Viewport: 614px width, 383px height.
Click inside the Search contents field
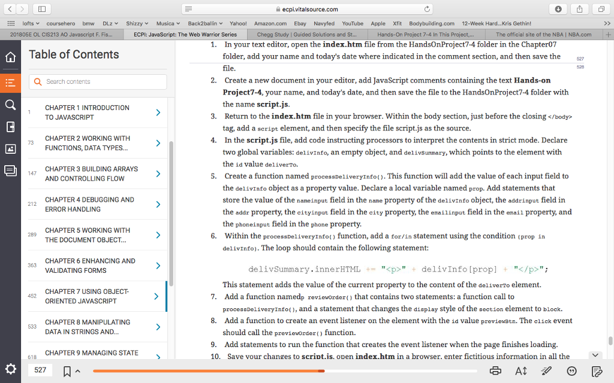click(x=96, y=80)
